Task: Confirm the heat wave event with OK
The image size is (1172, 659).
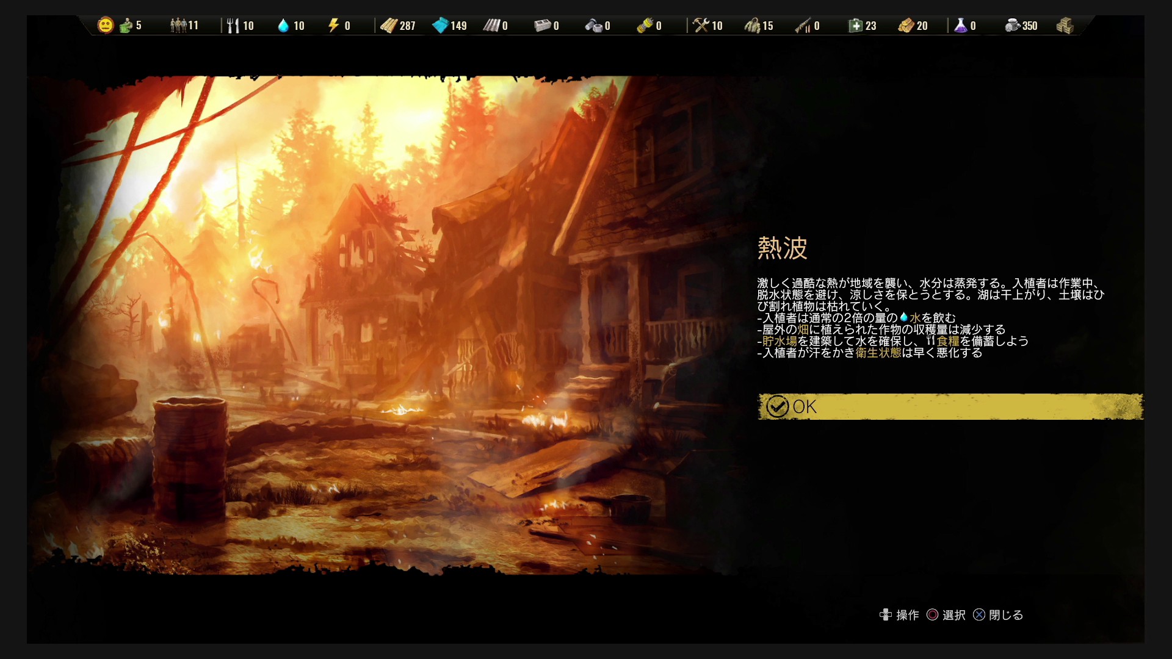Action: (950, 406)
